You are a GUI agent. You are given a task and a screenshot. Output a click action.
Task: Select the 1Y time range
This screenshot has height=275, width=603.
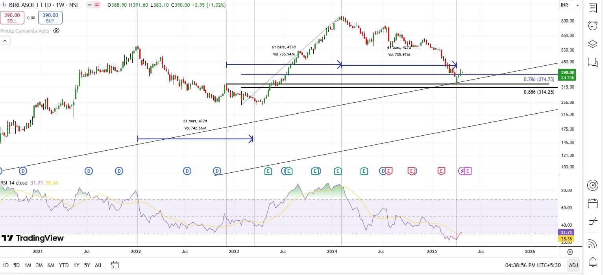coord(76,265)
